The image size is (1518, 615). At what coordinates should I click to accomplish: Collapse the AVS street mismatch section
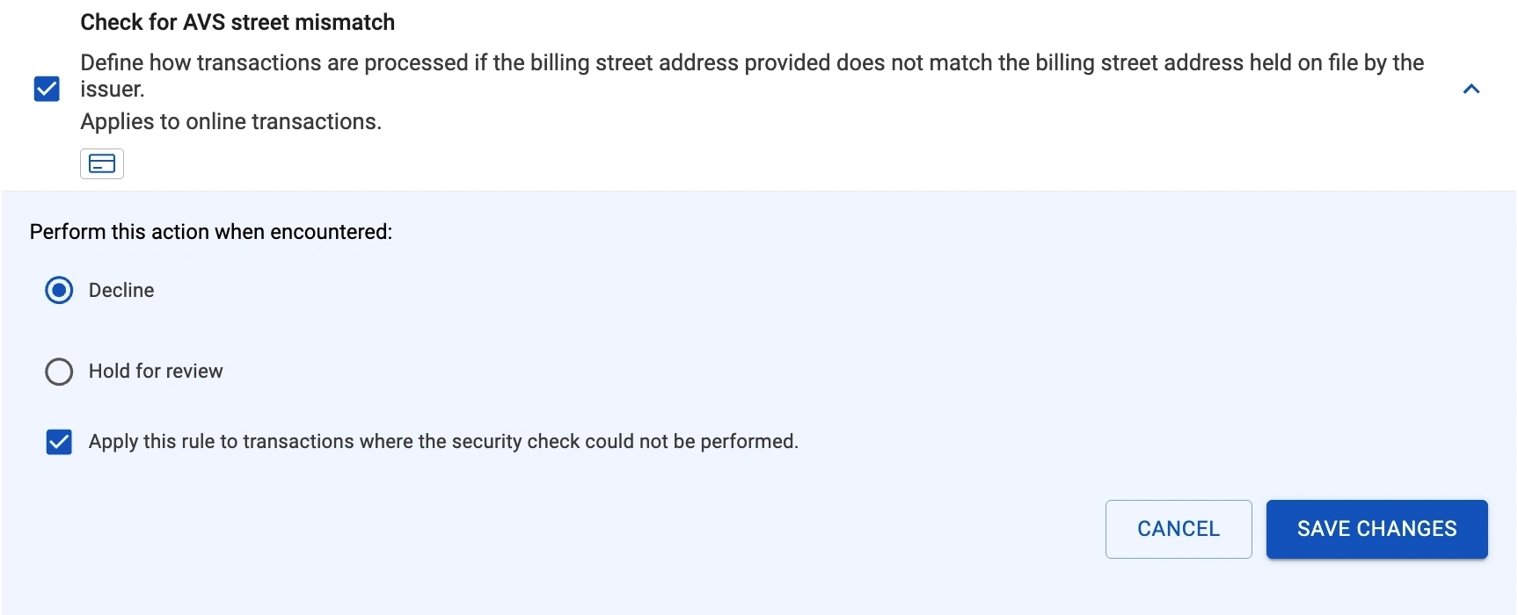pyautogui.click(x=1471, y=89)
